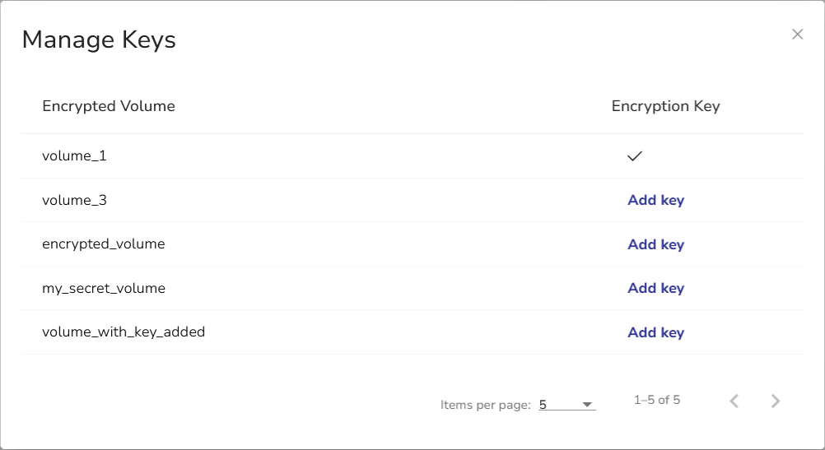This screenshot has height=450, width=825.
Task: Select the encrypted_volume row name
Action: click(104, 244)
